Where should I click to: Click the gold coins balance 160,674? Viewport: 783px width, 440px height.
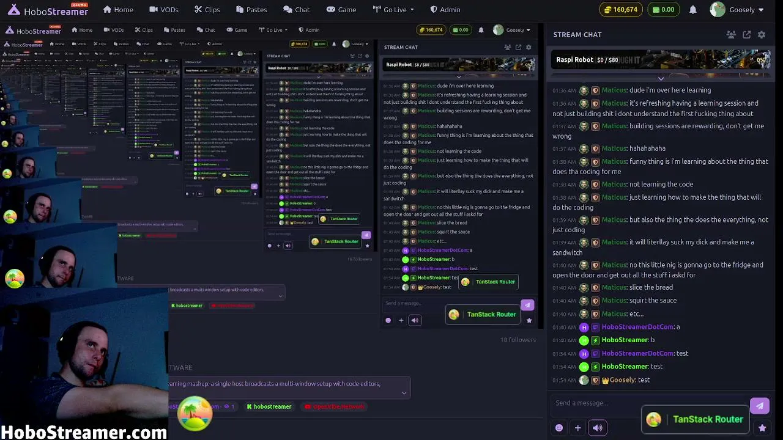click(x=621, y=10)
